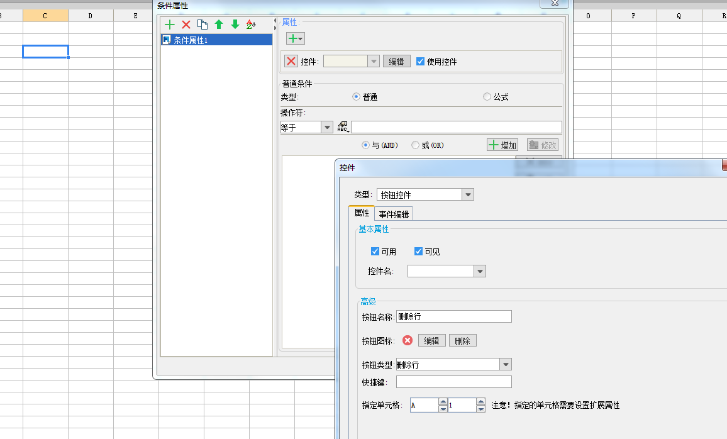The width and height of the screenshot is (727, 439).
Task: Increase the cell row number spinner
Action: pos(481,402)
